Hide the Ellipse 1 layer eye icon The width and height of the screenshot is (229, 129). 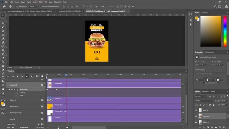click(x=196, y=122)
